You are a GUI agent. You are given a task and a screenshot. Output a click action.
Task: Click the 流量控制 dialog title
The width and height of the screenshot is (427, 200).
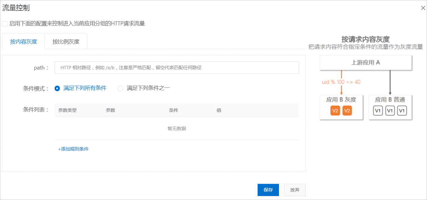pos(16,8)
